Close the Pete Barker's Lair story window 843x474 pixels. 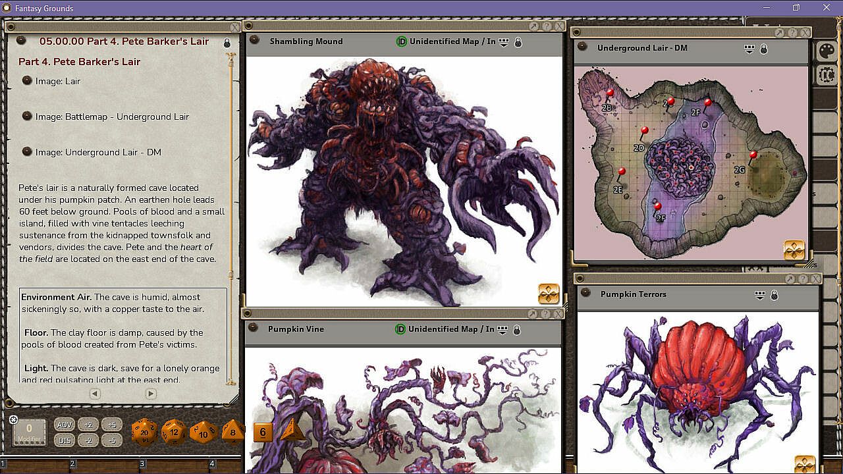(x=235, y=27)
